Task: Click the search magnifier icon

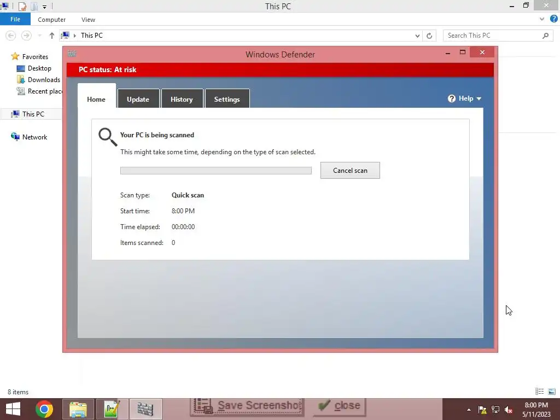Action: (545, 36)
